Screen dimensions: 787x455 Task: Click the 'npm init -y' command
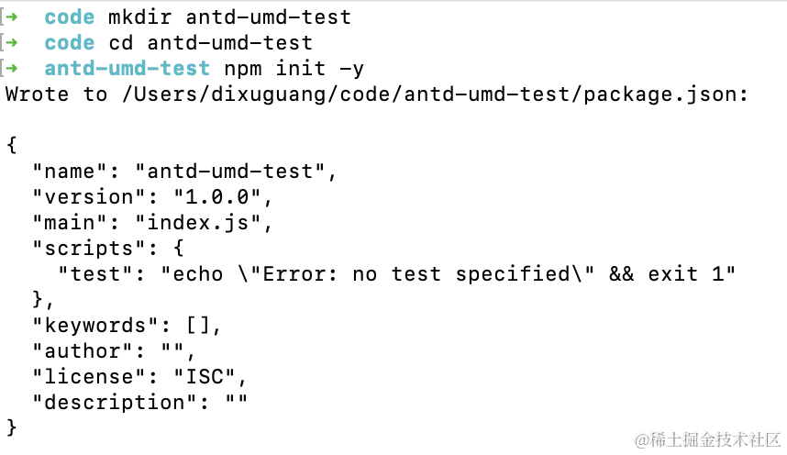[294, 69]
